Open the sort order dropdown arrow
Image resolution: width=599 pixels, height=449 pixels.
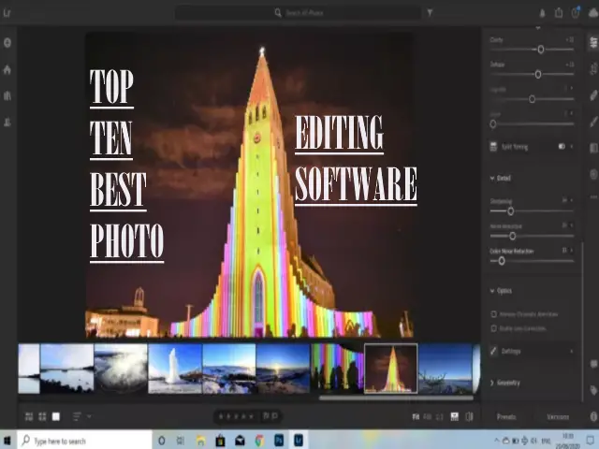click(x=89, y=416)
